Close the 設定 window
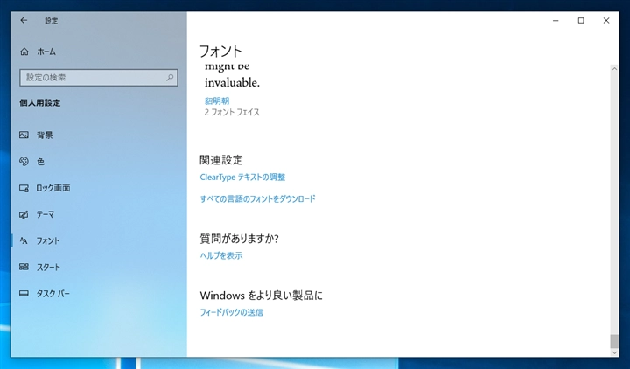Viewport: 630px width, 369px height. [606, 20]
